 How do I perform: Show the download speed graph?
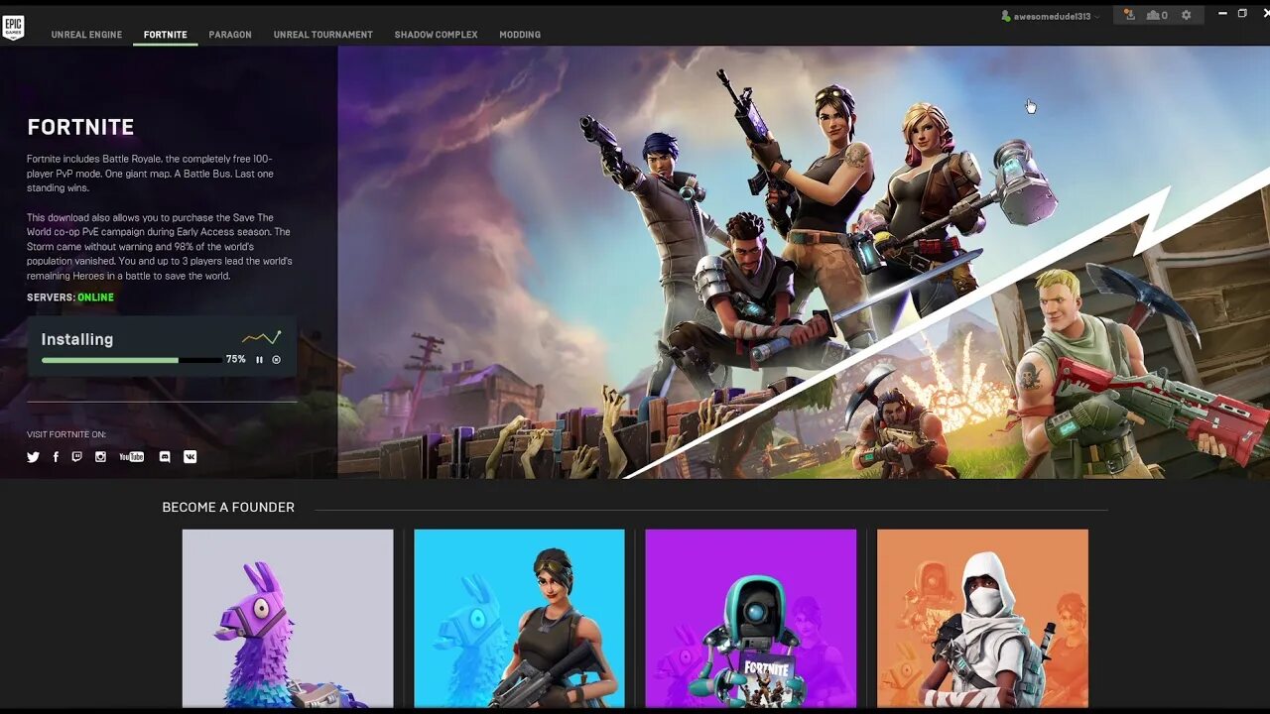261,338
